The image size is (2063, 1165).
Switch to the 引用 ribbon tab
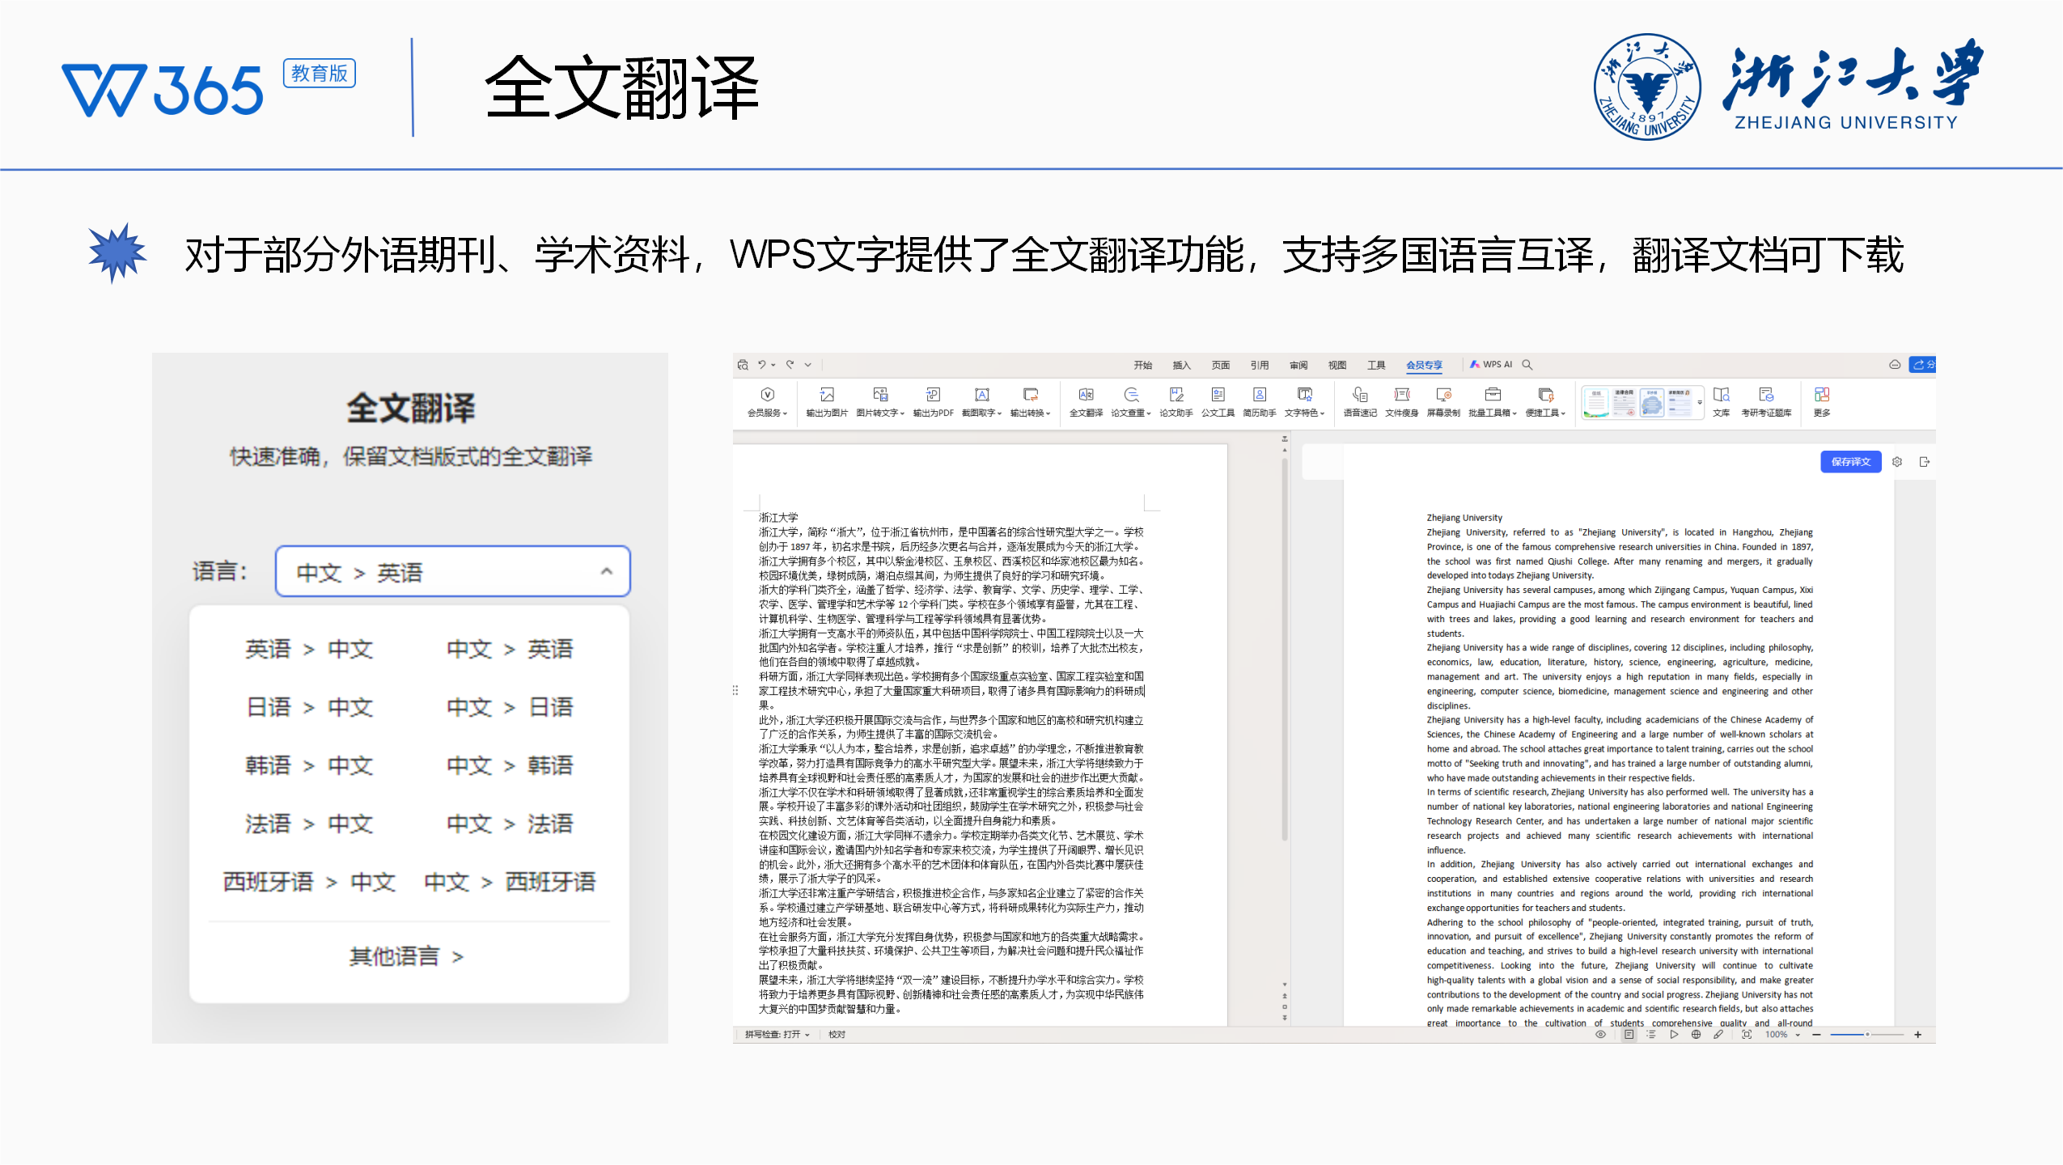[1259, 365]
